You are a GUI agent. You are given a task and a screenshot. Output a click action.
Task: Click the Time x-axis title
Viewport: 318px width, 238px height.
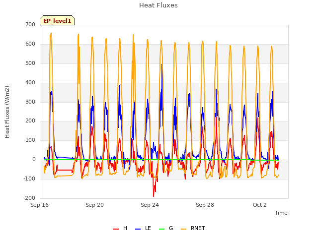281,213
